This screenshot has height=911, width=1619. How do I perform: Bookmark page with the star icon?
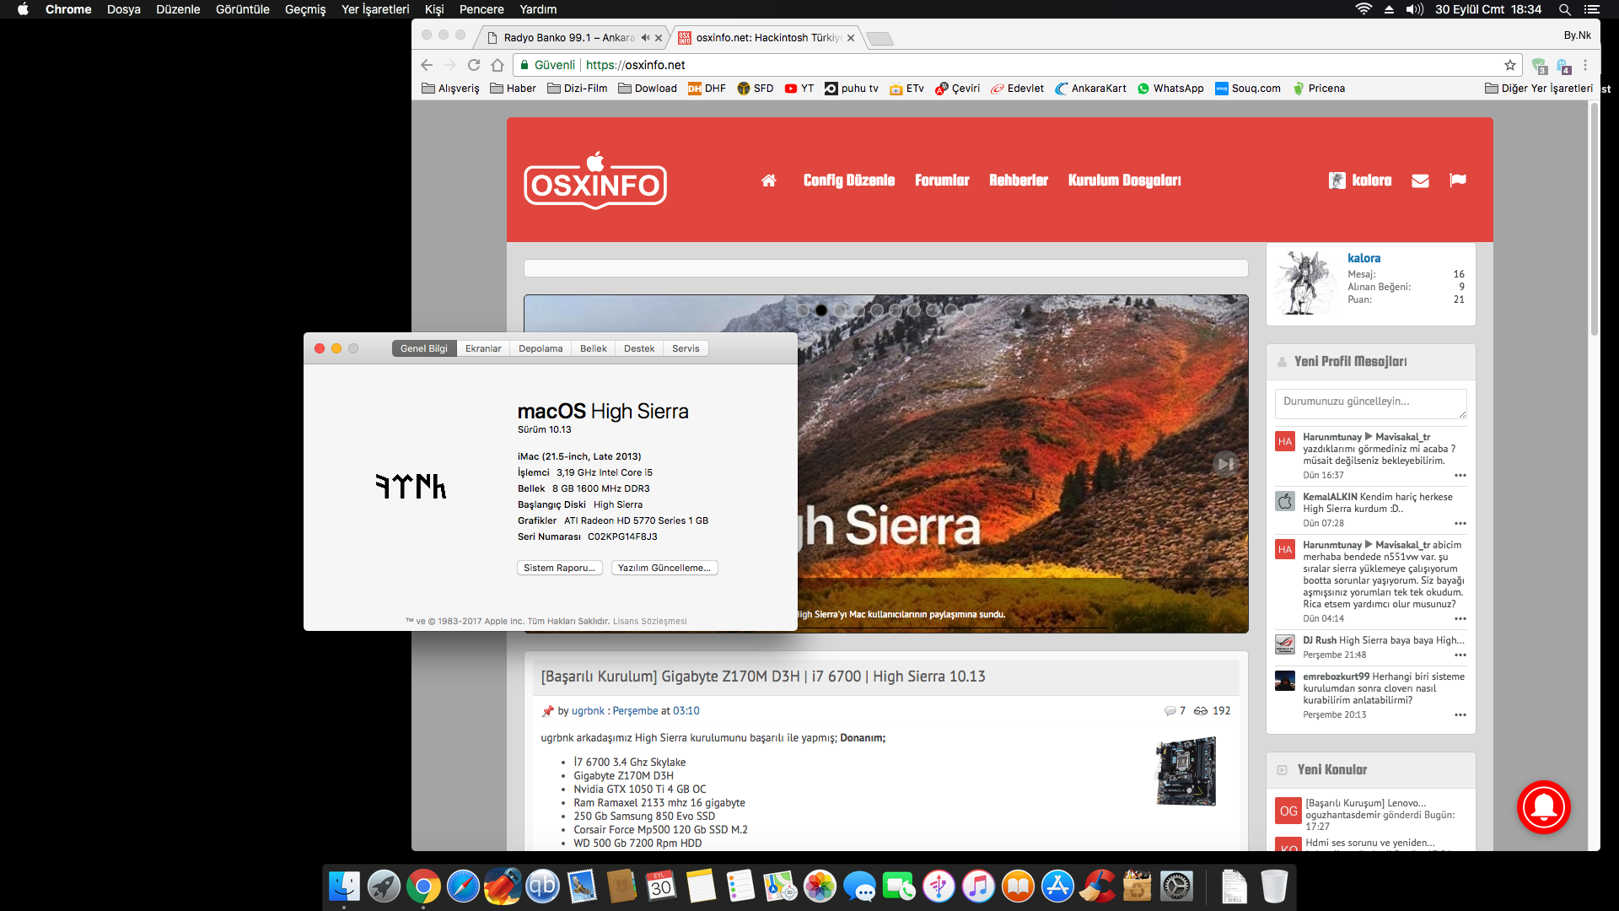pos(1510,65)
